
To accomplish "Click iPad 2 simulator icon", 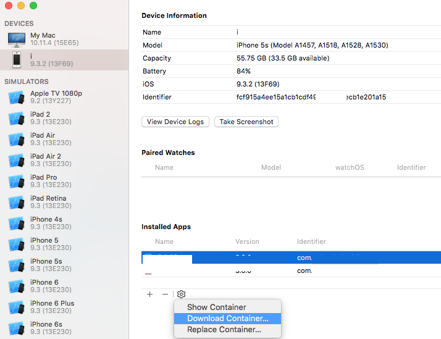I will [x=16, y=119].
